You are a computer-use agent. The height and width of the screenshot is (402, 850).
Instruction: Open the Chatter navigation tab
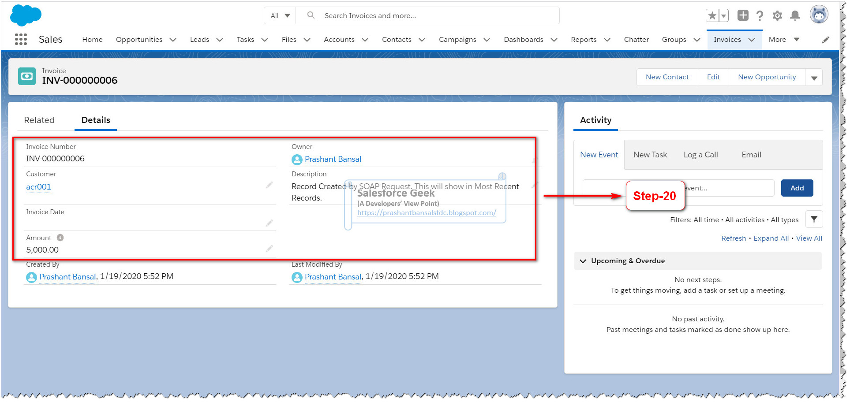coord(636,40)
